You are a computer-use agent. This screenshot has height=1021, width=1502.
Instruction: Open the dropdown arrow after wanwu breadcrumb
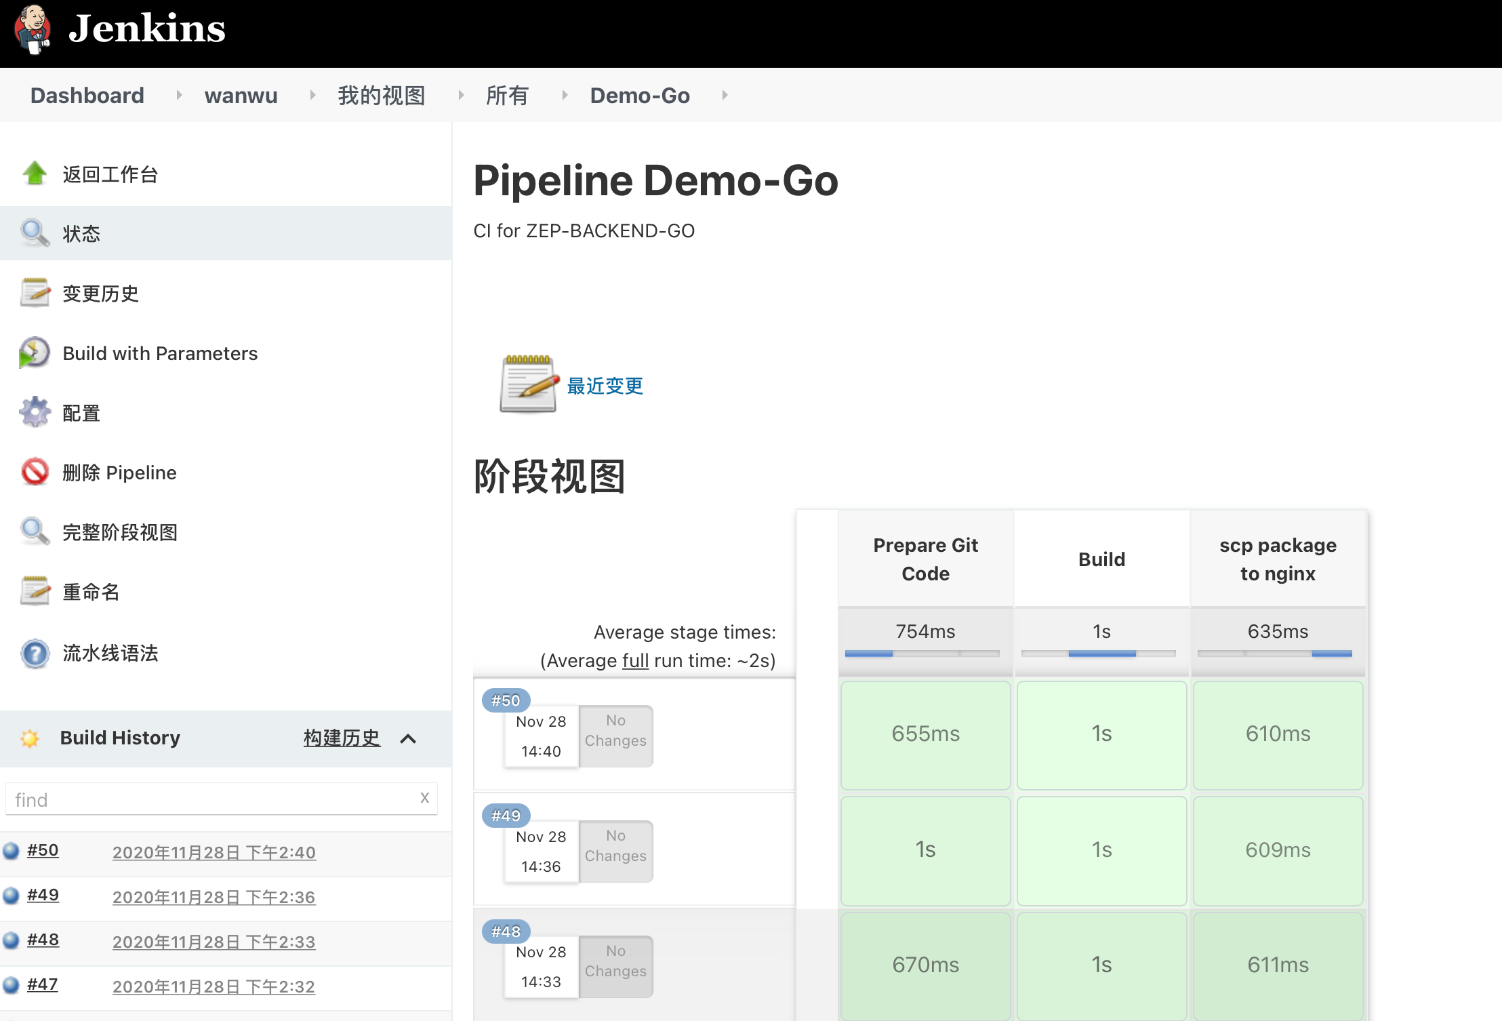click(312, 95)
